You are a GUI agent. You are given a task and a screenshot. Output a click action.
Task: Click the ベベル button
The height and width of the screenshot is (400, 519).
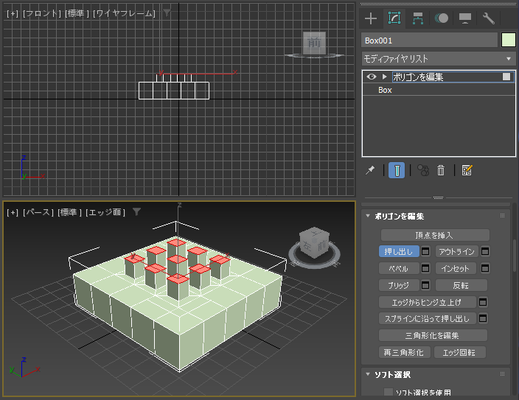click(x=399, y=268)
